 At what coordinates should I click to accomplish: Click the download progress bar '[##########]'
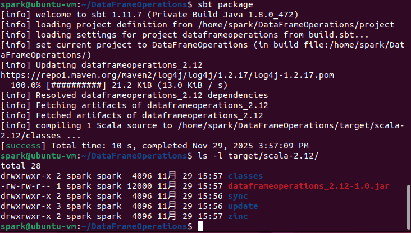pos(76,85)
